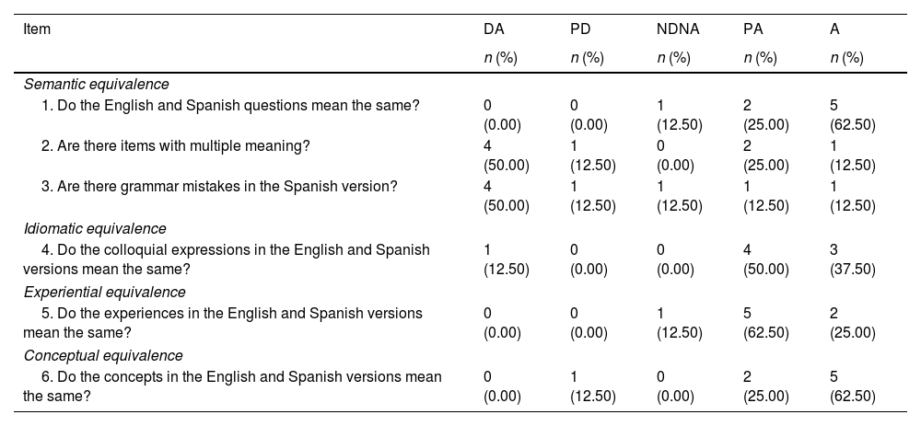Click question 6 about concepts

[232, 385]
